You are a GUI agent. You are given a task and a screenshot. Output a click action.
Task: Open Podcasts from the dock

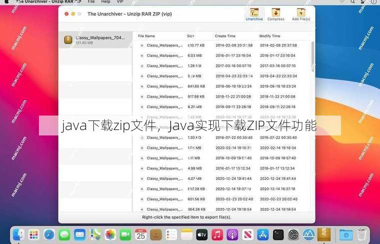[232, 235]
